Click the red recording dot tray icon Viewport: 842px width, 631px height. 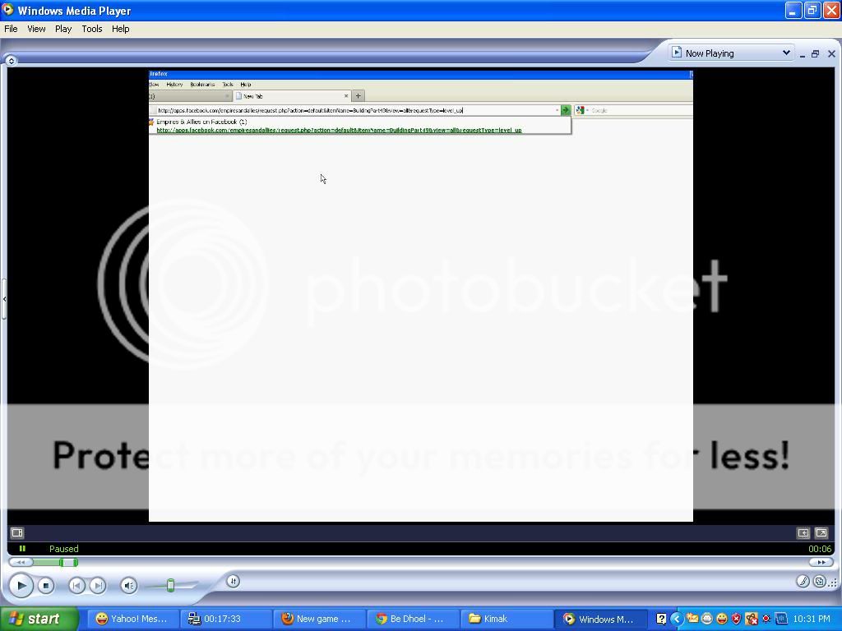coord(766,619)
